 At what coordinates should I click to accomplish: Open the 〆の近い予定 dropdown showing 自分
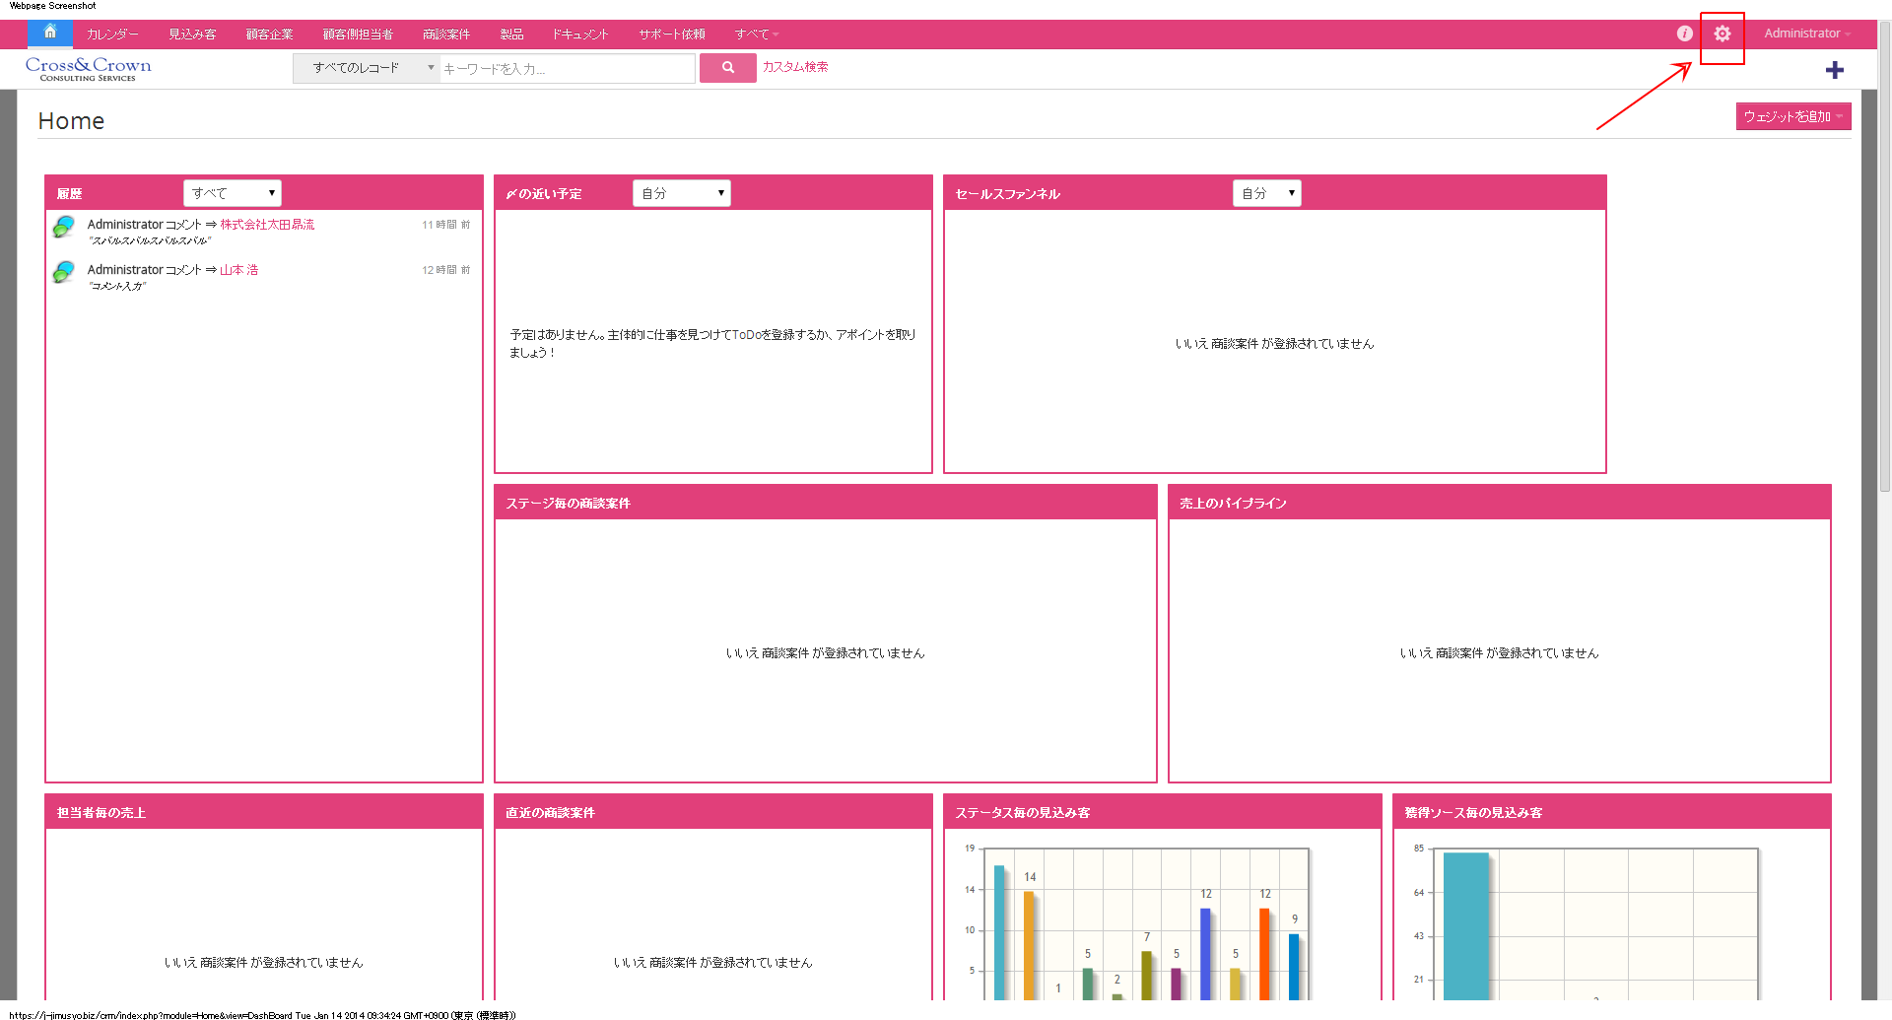coord(681,193)
